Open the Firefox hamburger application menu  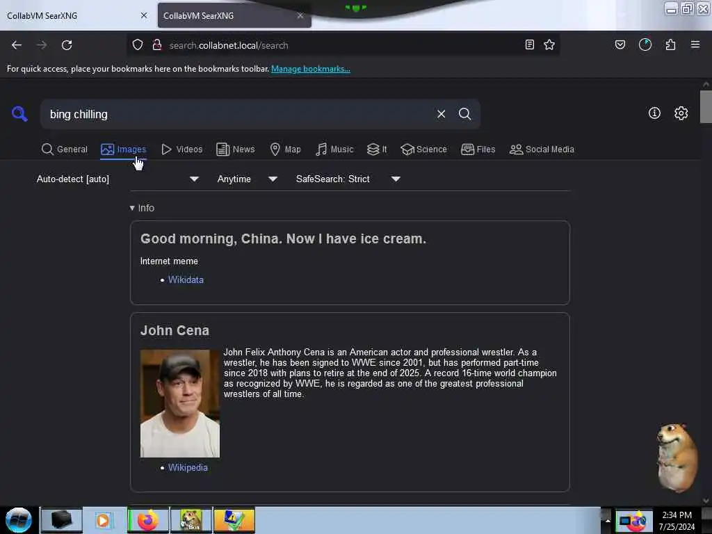point(695,44)
